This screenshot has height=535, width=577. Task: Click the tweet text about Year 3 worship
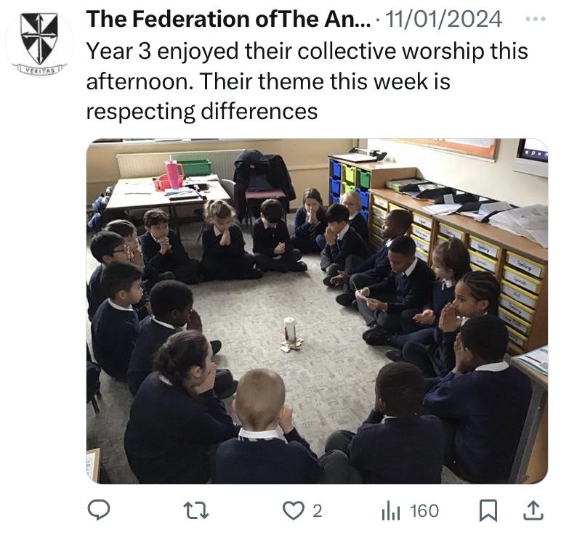coord(307,81)
